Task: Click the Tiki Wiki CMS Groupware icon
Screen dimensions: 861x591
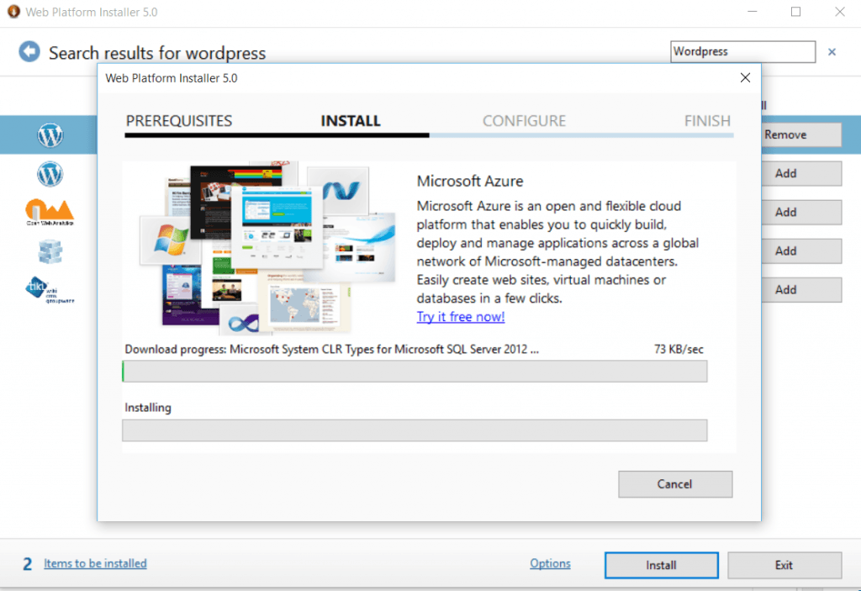Action: 50,290
